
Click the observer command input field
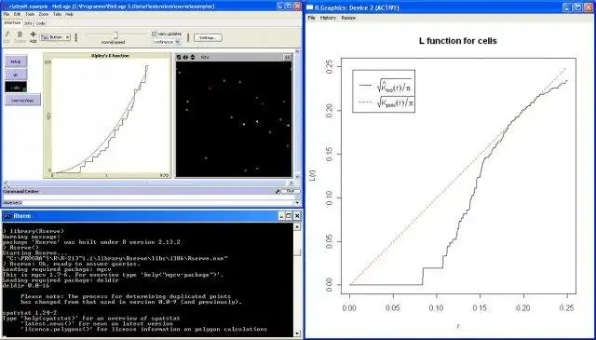tap(158, 203)
